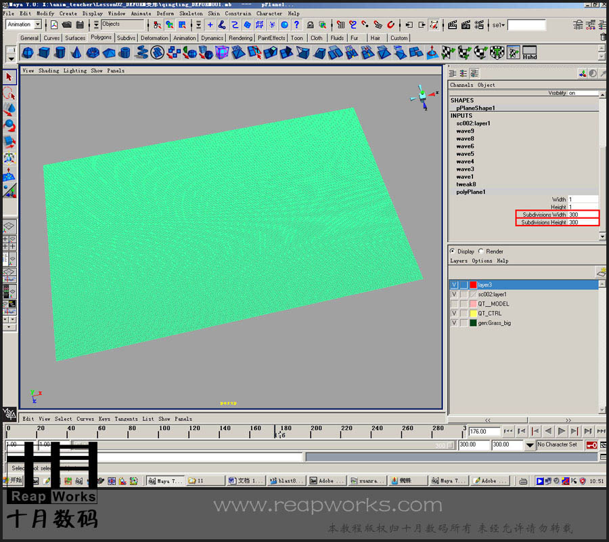Expand the shelf menu arrow at left

[11, 59]
